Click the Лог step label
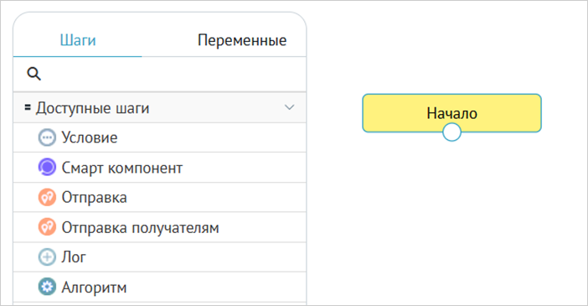This screenshot has width=588, height=306. [74, 257]
